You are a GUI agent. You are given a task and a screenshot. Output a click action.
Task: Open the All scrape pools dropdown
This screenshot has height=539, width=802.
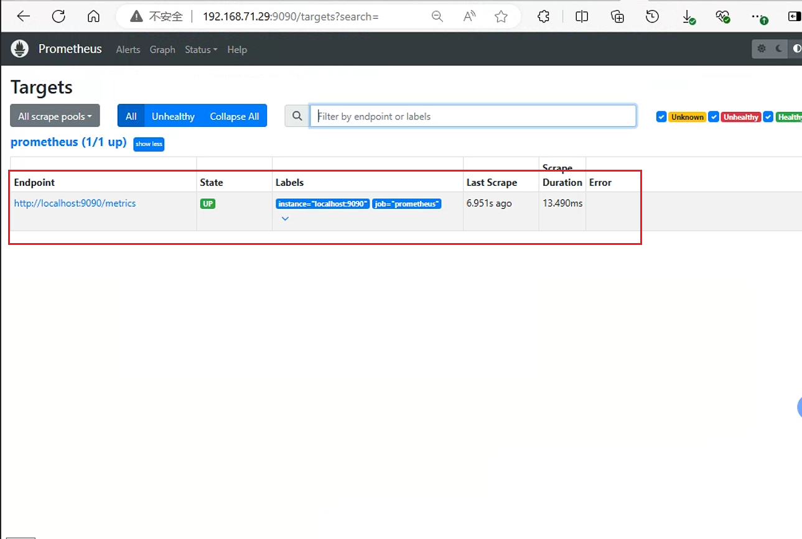click(x=55, y=116)
